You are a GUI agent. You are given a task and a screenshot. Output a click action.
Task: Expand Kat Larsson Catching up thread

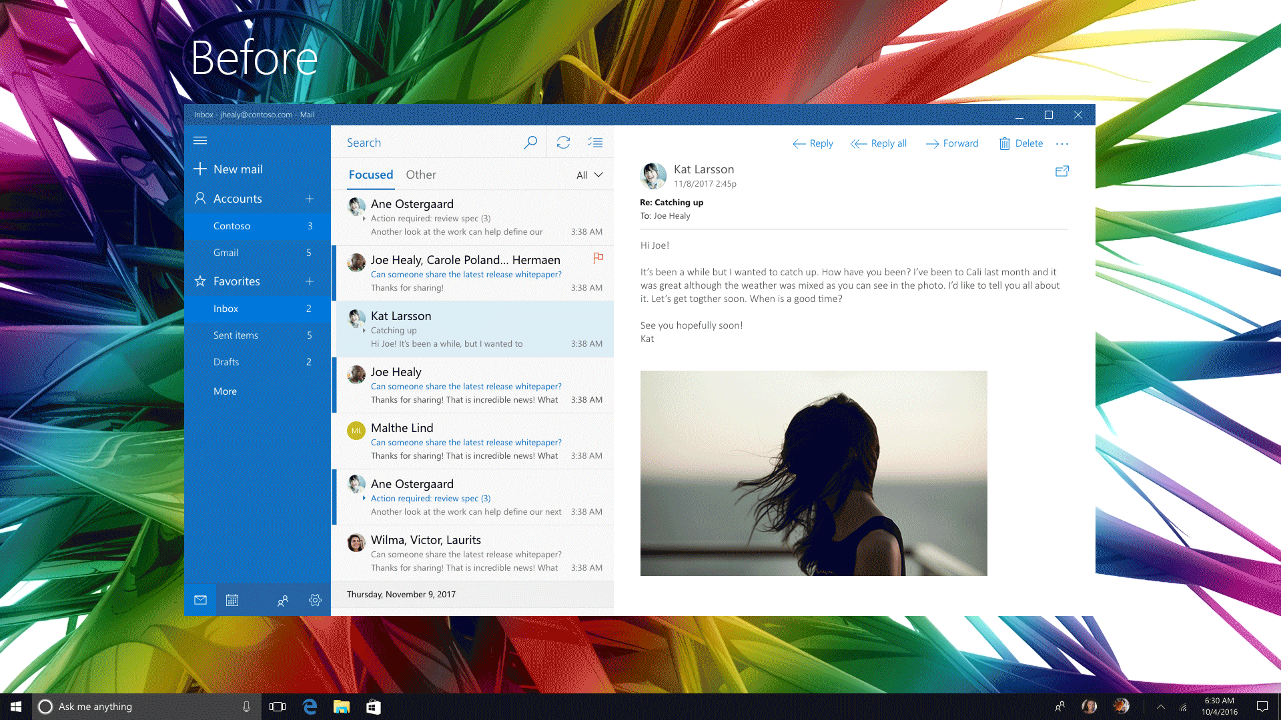(x=364, y=331)
